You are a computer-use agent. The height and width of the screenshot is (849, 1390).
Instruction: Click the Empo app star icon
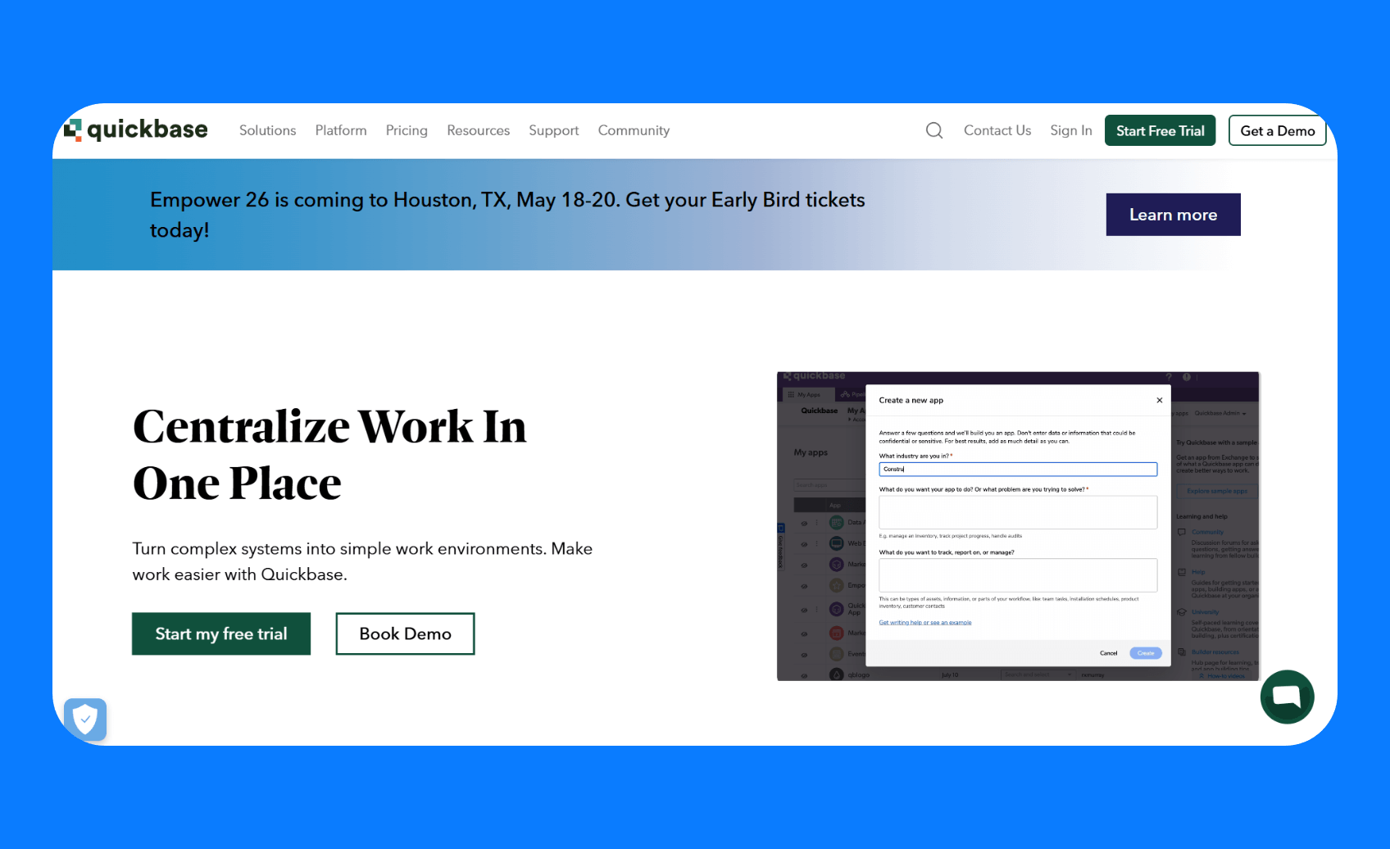836,585
